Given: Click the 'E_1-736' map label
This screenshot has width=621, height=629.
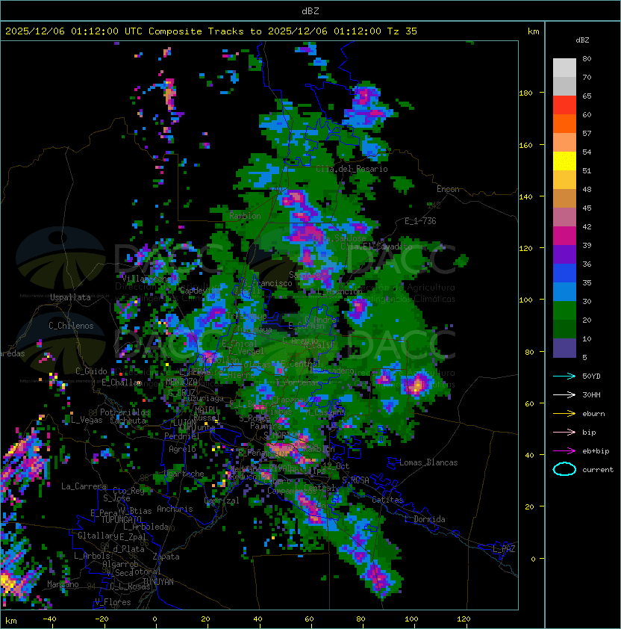Looking at the screenshot, I should [420, 220].
